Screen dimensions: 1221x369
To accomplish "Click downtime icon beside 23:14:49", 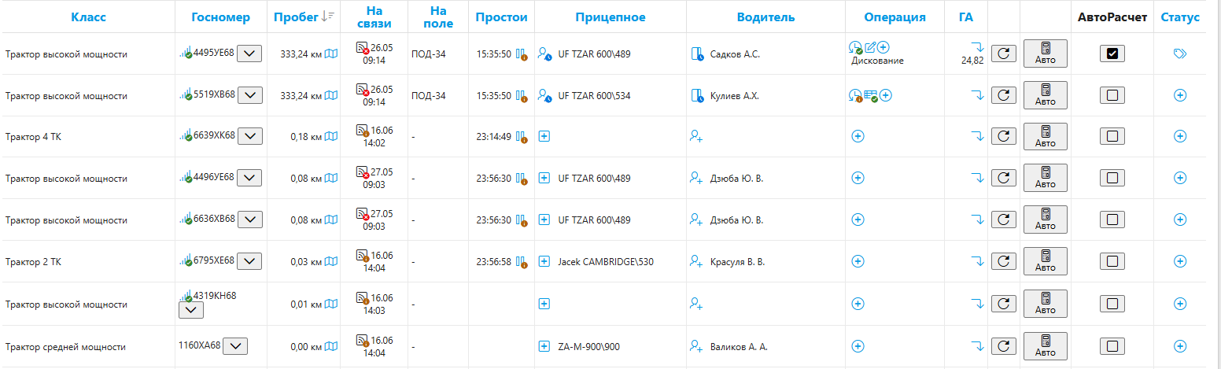I will click(x=521, y=137).
